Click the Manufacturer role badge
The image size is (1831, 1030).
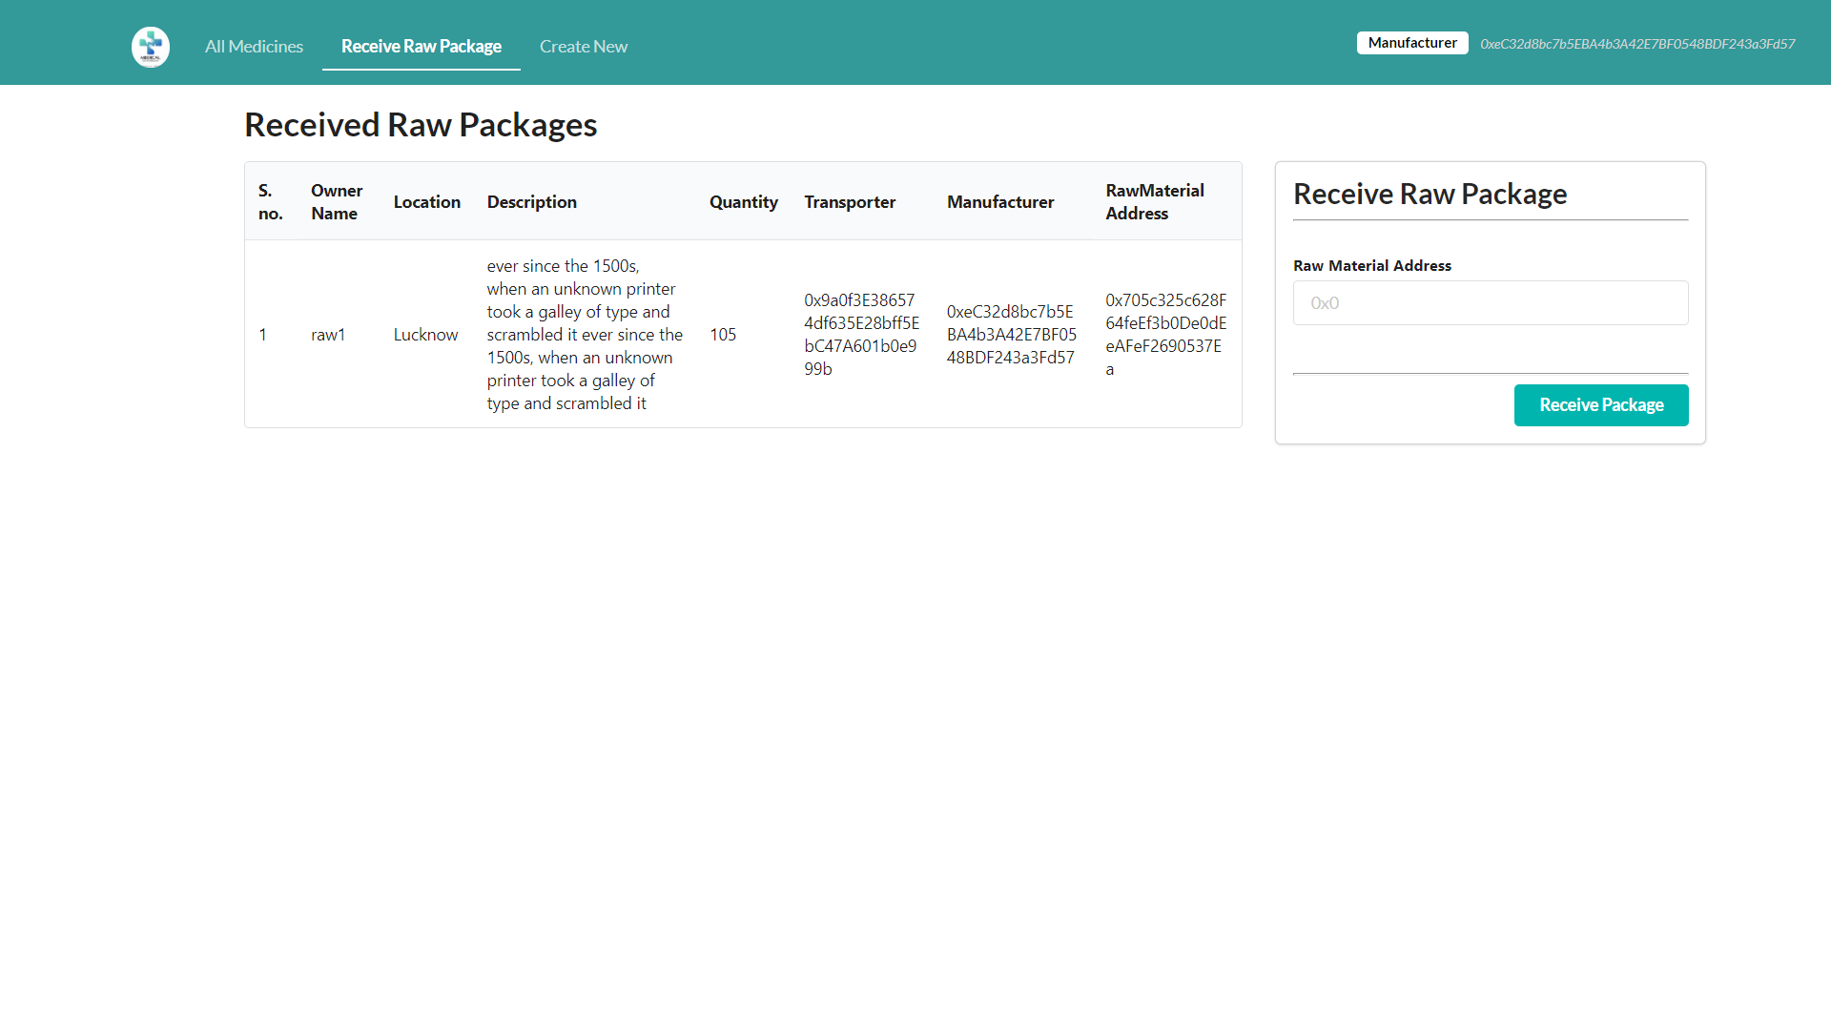(1411, 42)
